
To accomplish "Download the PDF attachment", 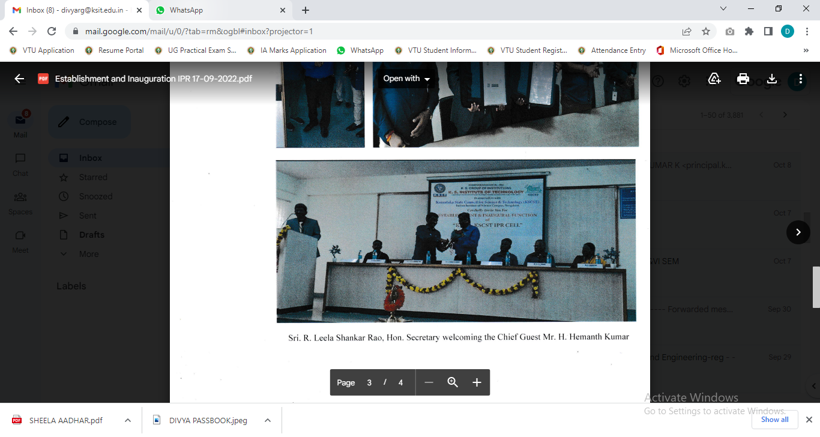I will pyautogui.click(x=772, y=79).
